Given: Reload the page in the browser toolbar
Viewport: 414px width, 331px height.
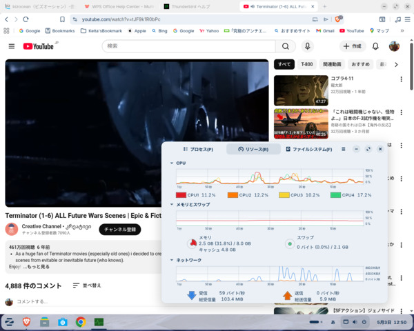Looking at the screenshot, I should [26, 19].
